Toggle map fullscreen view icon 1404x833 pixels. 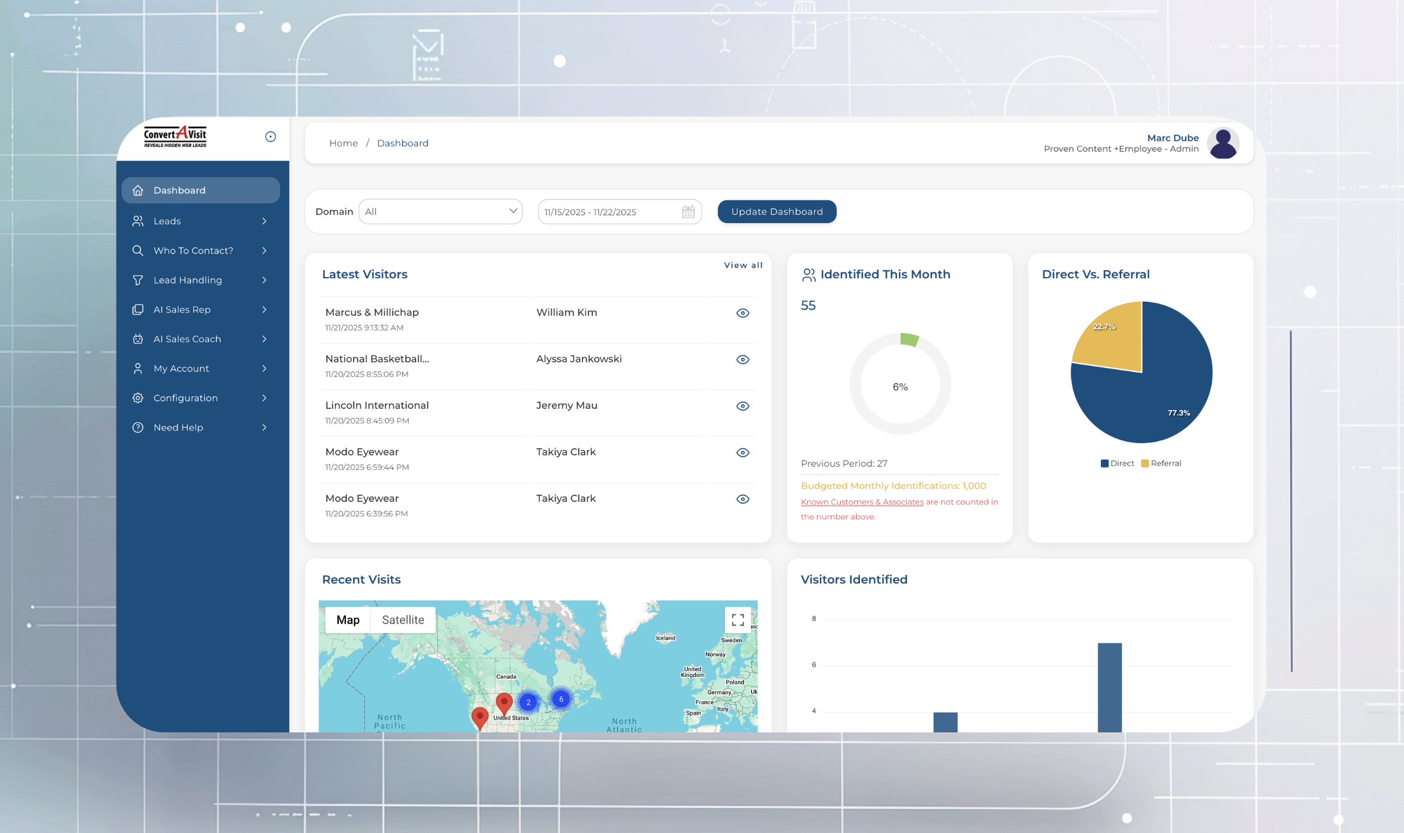coord(738,620)
